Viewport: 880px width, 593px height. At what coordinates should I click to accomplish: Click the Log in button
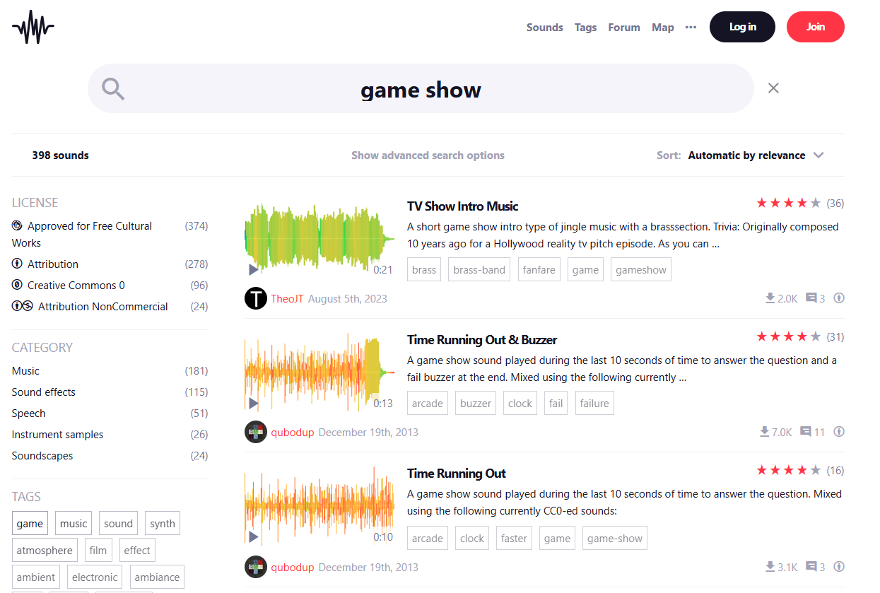(742, 27)
